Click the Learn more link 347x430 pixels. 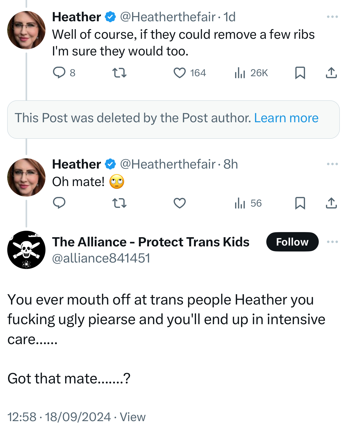click(x=286, y=118)
